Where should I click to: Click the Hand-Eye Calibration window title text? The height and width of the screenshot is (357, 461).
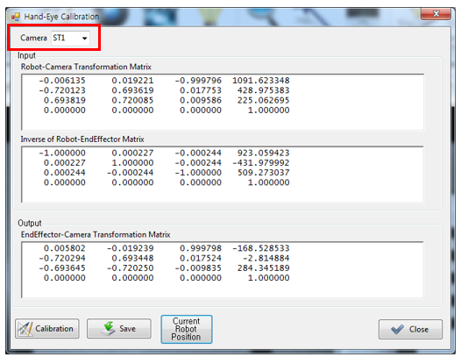(x=61, y=17)
